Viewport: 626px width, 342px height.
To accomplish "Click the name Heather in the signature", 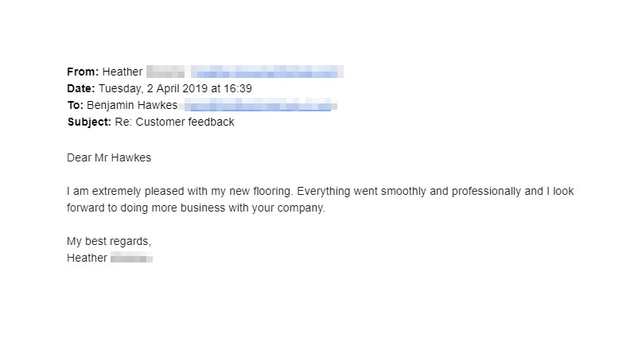I will (87, 258).
